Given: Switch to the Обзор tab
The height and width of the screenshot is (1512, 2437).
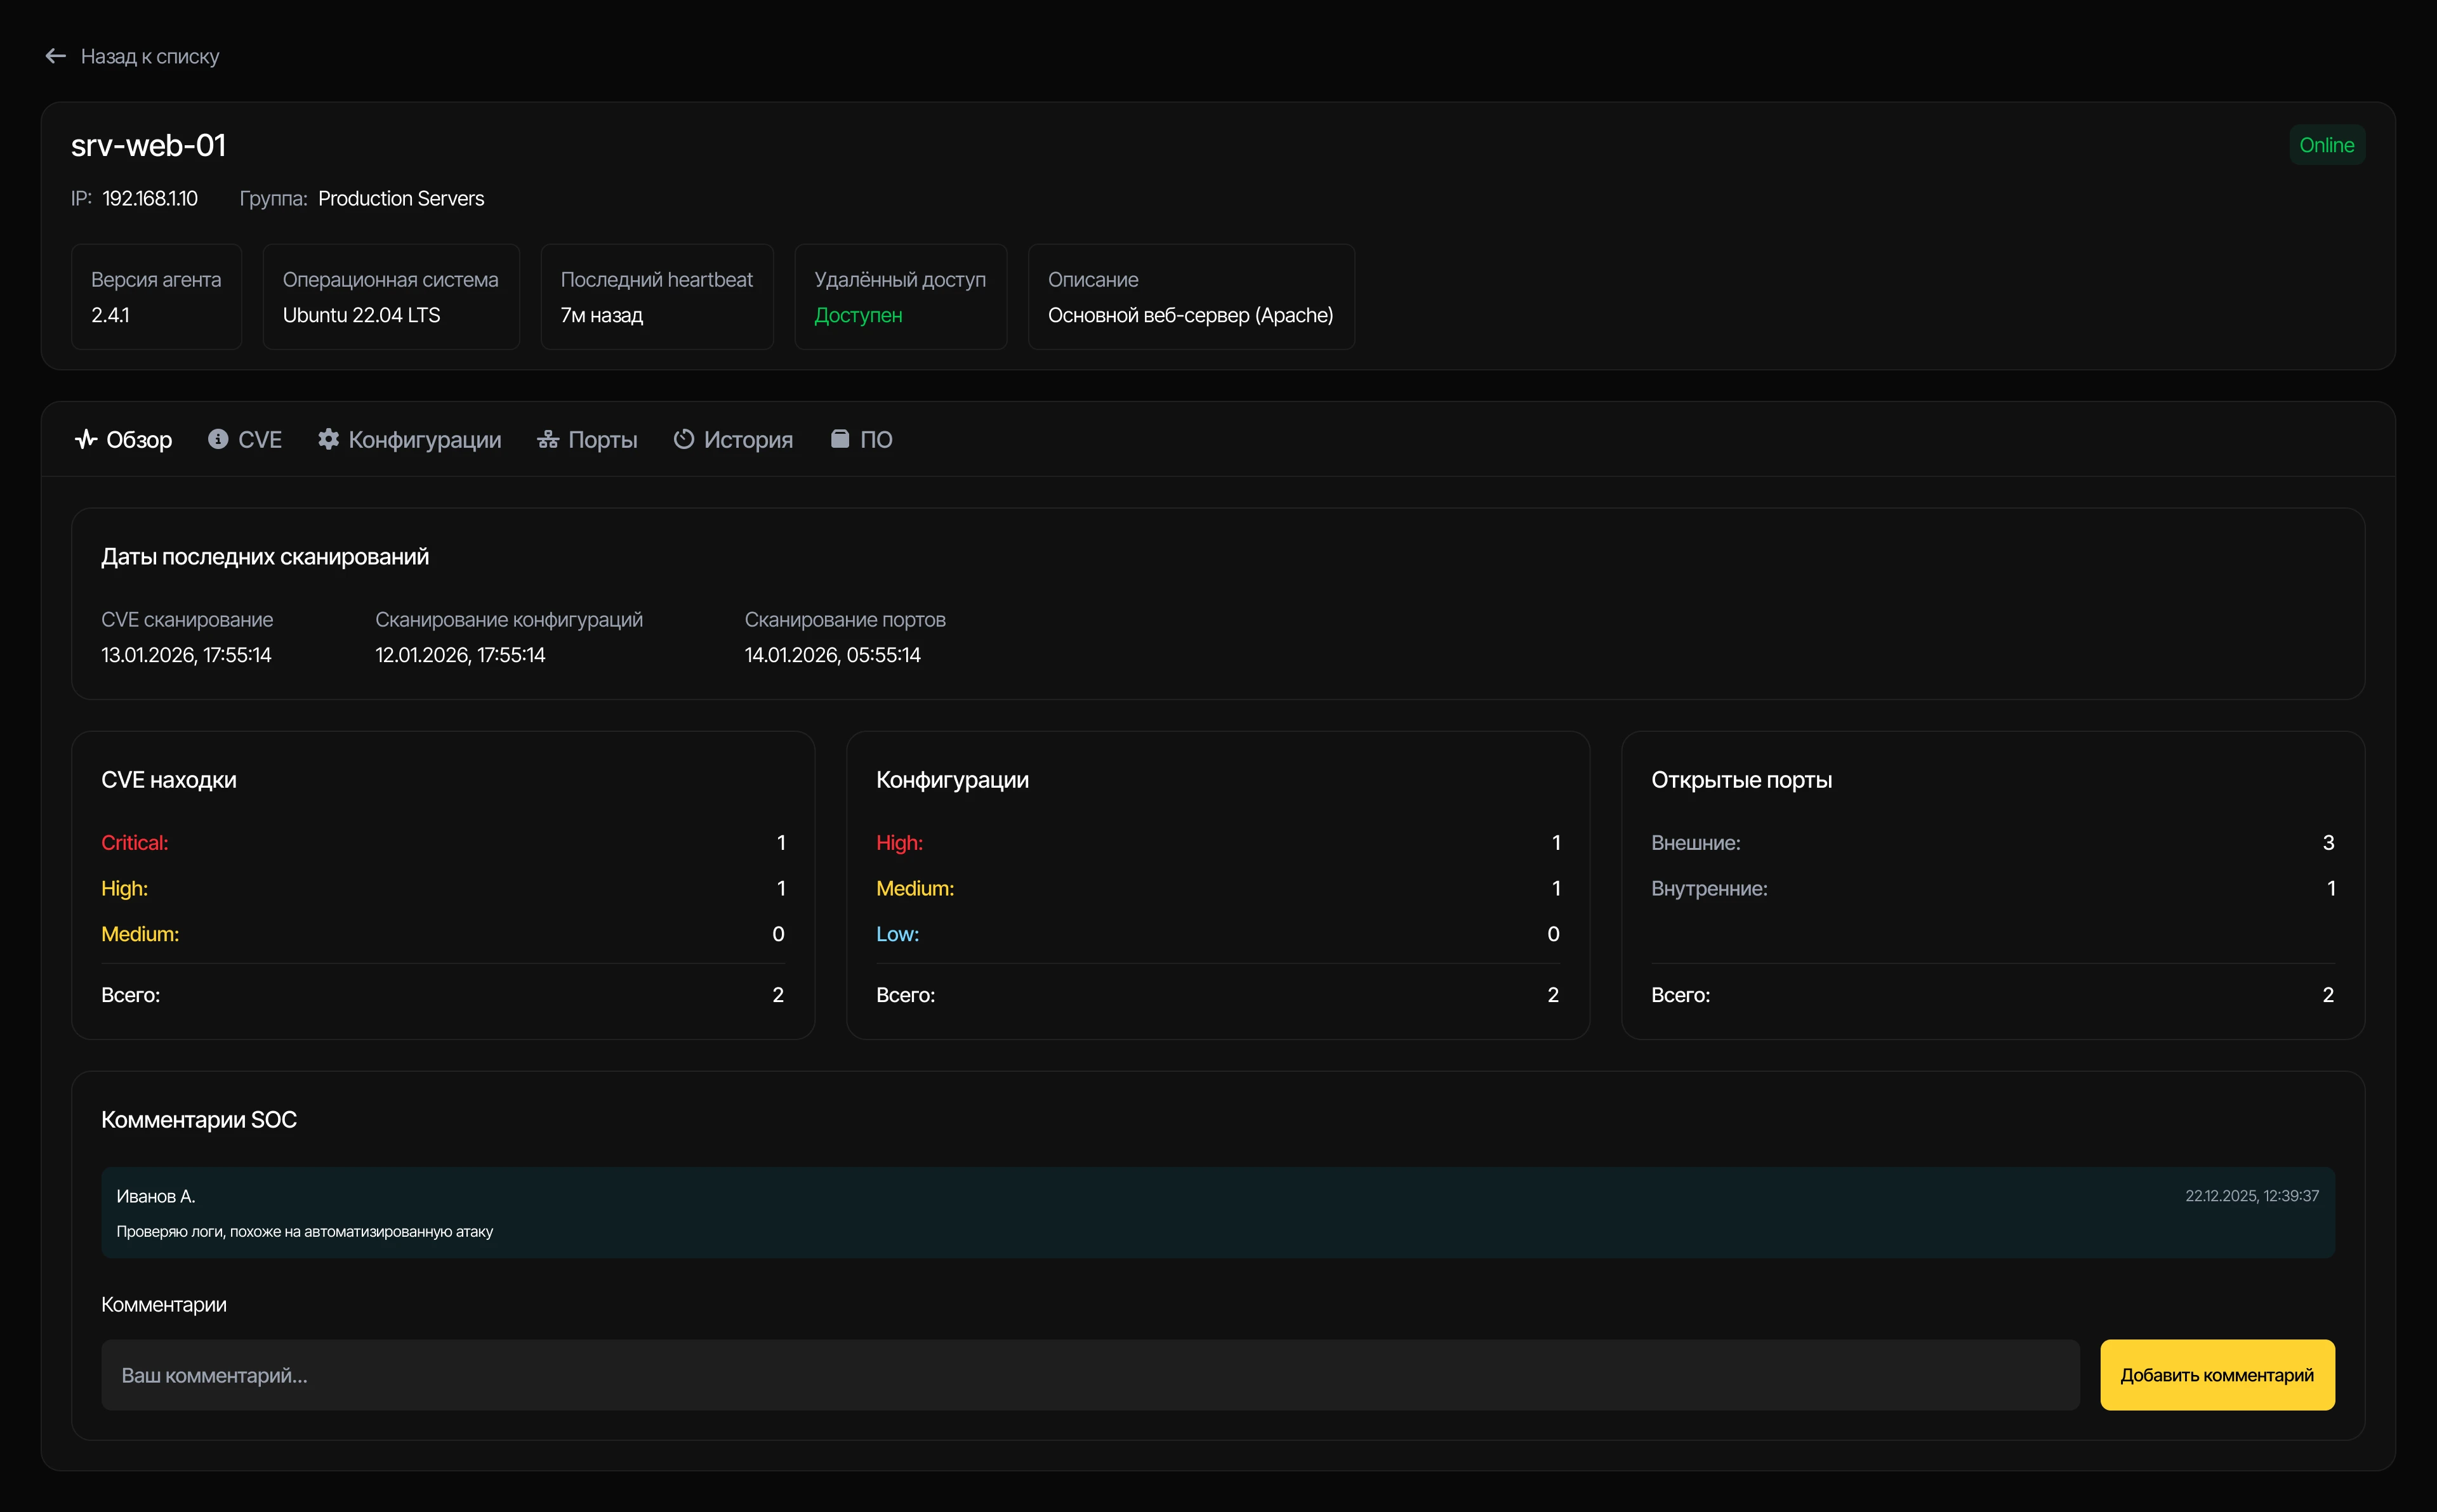Looking at the screenshot, I should point(124,440).
